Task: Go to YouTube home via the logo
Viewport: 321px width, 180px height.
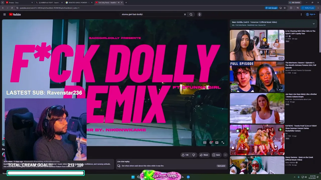Action: pos(15,14)
